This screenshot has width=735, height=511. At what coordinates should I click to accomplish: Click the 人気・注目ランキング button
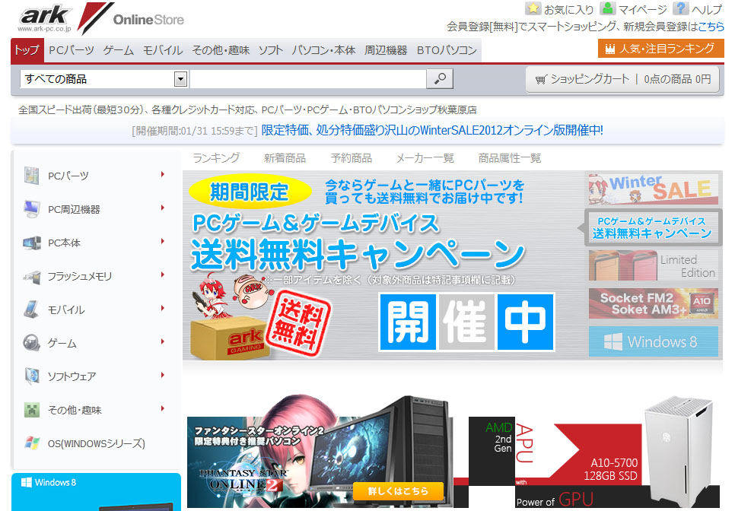click(x=661, y=49)
